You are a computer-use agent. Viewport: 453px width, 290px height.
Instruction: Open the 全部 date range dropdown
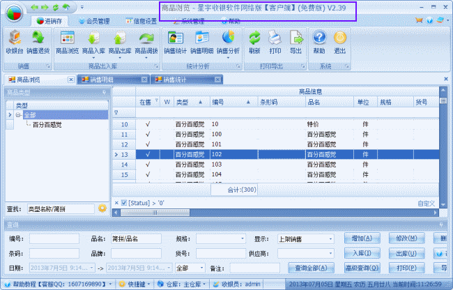pos(201,268)
